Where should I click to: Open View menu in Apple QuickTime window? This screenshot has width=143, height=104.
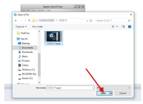[34, 10]
